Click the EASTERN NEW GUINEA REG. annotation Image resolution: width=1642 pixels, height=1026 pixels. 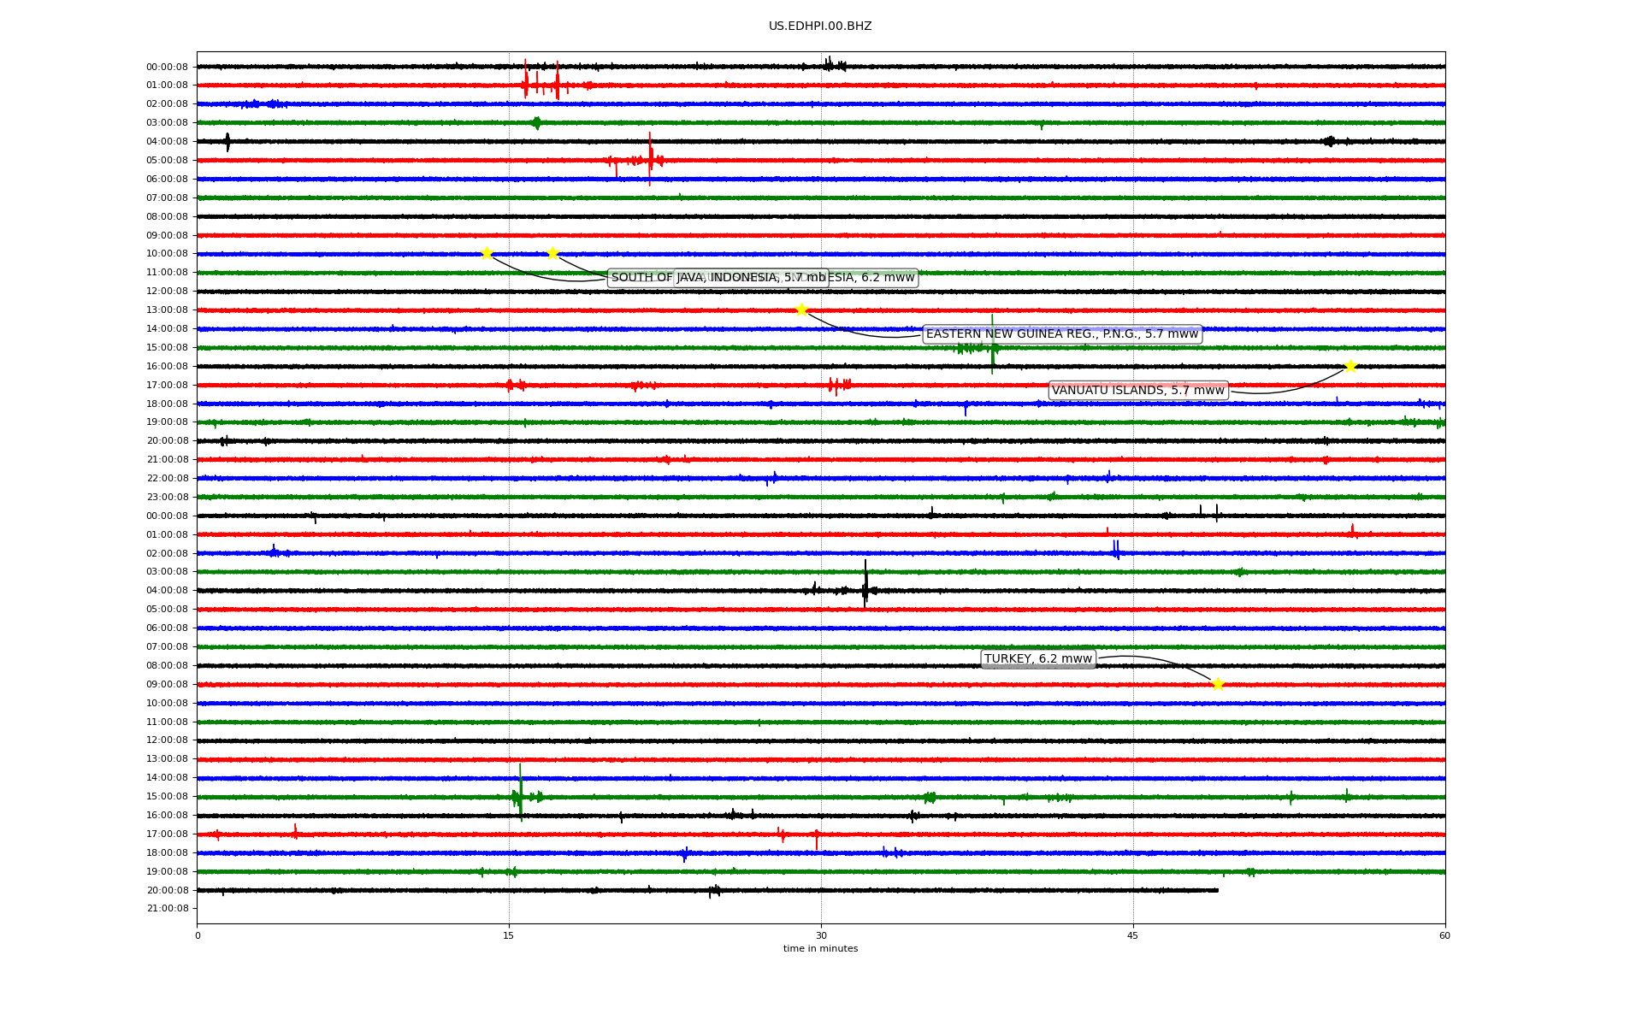[x=1061, y=334]
